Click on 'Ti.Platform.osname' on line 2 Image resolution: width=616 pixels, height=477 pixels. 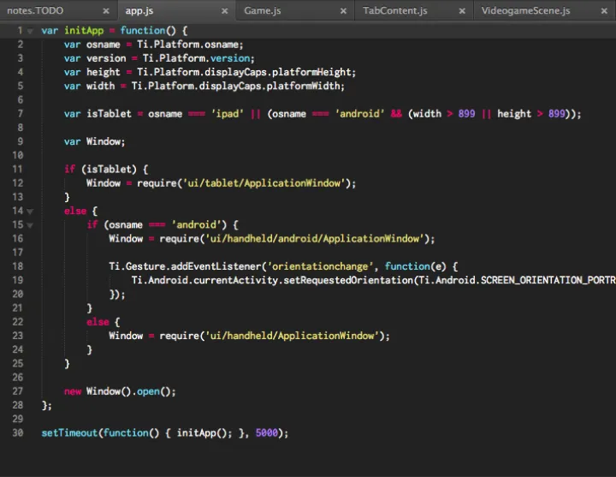tap(187, 45)
